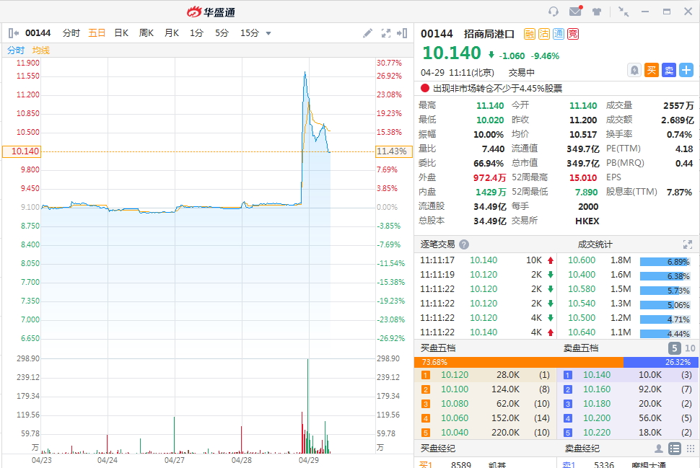Image resolution: width=700 pixels, height=468 pixels.
Task: Select ask level 1 price 10.140
Action: tap(597, 375)
